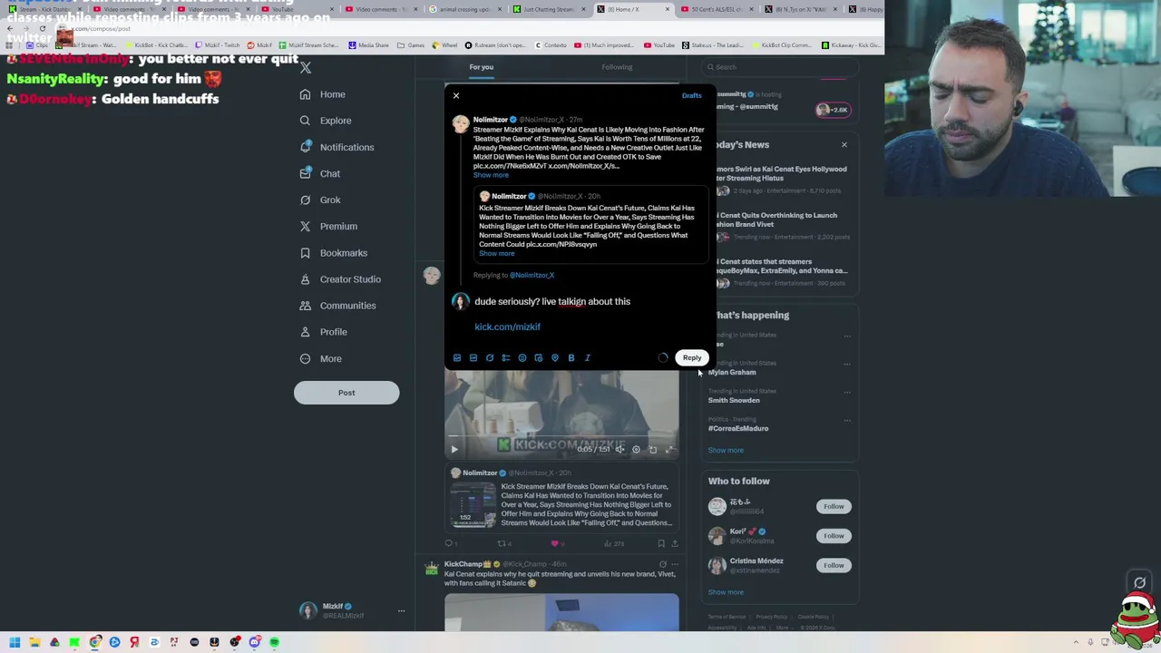The image size is (1161, 653).
Task: Open video settings gear
Action: (637, 450)
